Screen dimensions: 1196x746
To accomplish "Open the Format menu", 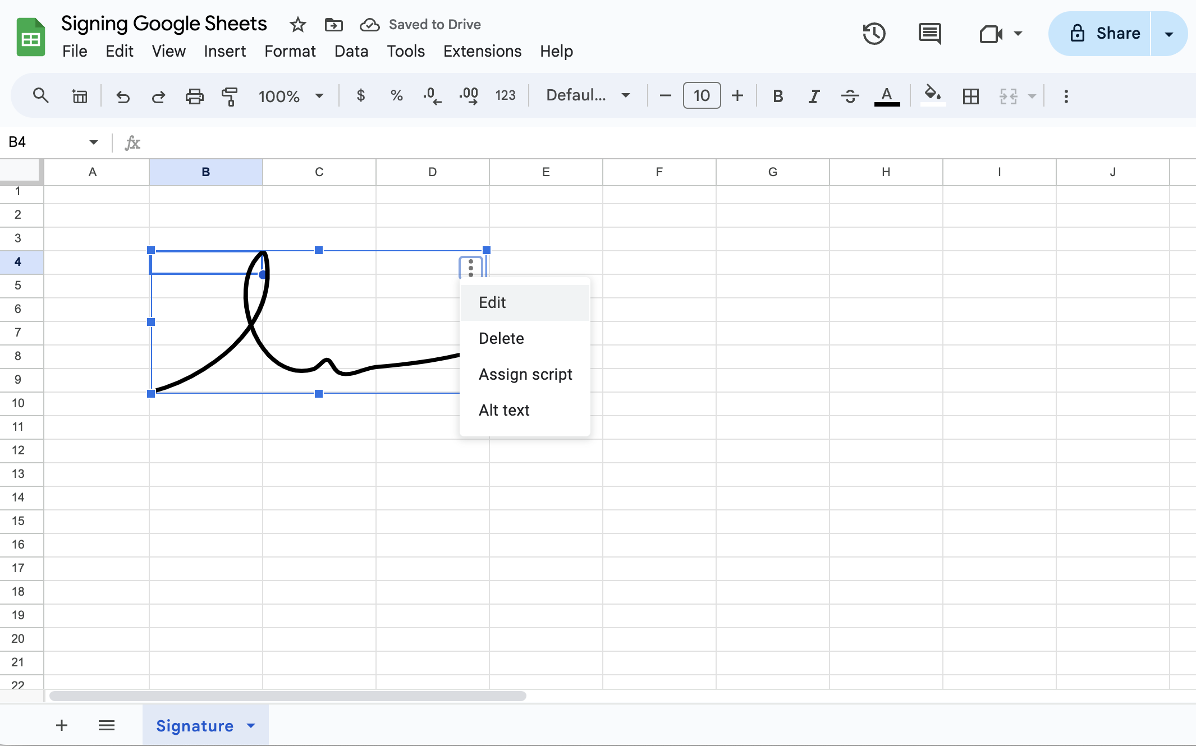I will 290,51.
